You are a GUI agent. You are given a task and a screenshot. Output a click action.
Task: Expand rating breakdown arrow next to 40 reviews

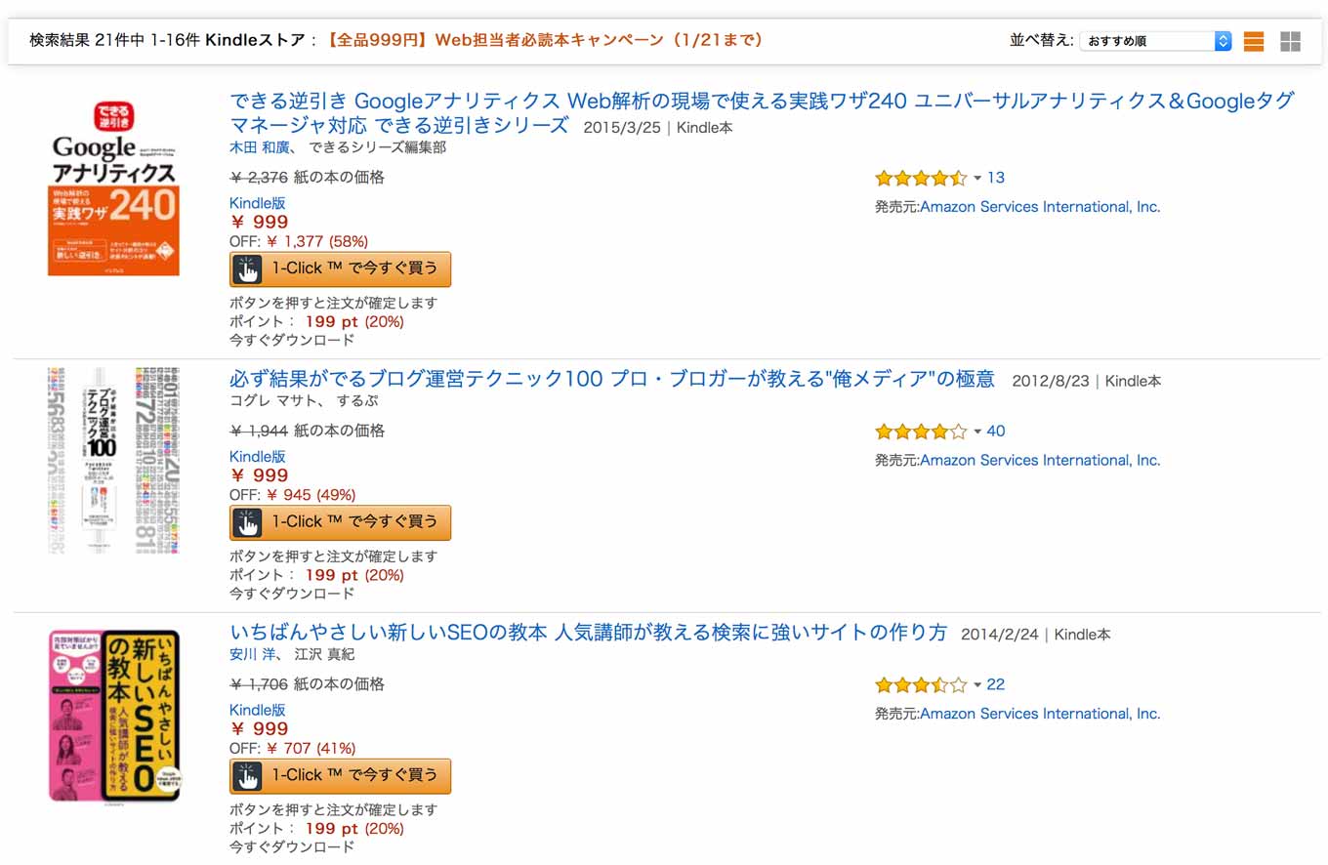point(977,432)
